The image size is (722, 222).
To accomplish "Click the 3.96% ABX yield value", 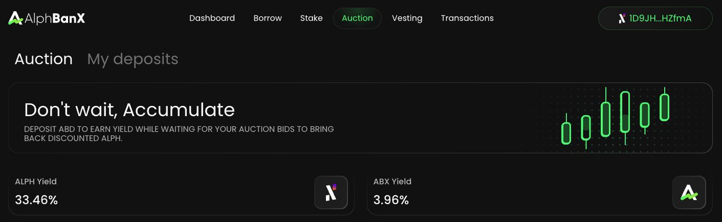I will 391,200.
